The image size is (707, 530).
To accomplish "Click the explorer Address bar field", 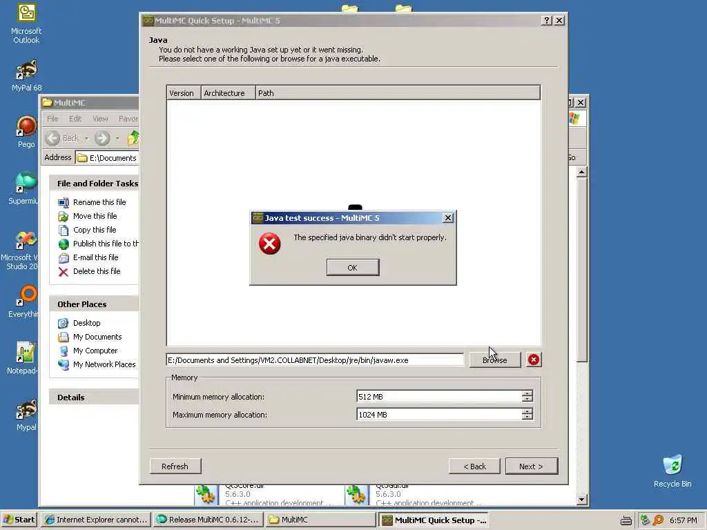I will [x=107, y=158].
